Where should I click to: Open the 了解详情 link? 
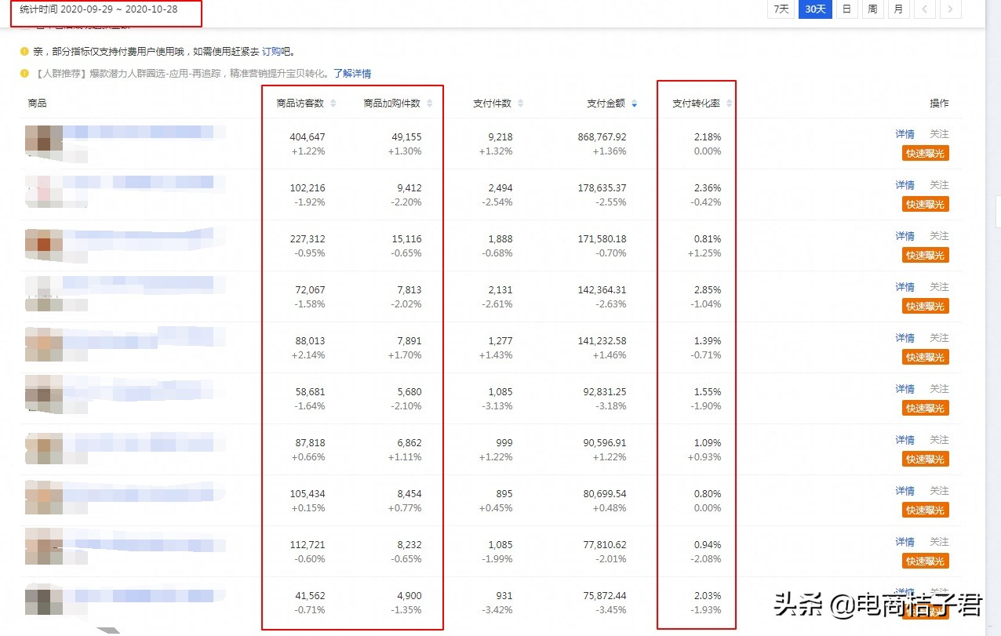(352, 74)
